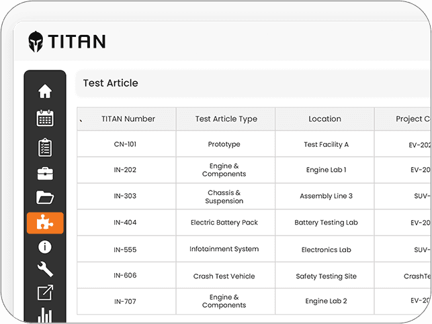Image resolution: width=432 pixels, height=324 pixels.
Task: Click the Assembly Line 3 cell
Action: pos(325,196)
